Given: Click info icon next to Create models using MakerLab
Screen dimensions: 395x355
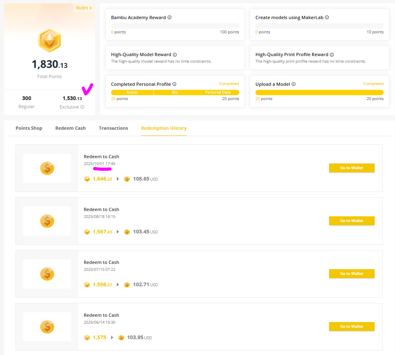Looking at the screenshot, I should [327, 18].
